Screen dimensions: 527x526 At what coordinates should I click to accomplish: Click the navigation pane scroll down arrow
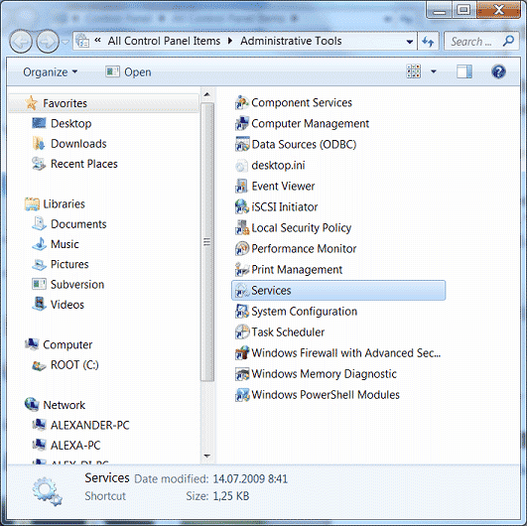207,457
